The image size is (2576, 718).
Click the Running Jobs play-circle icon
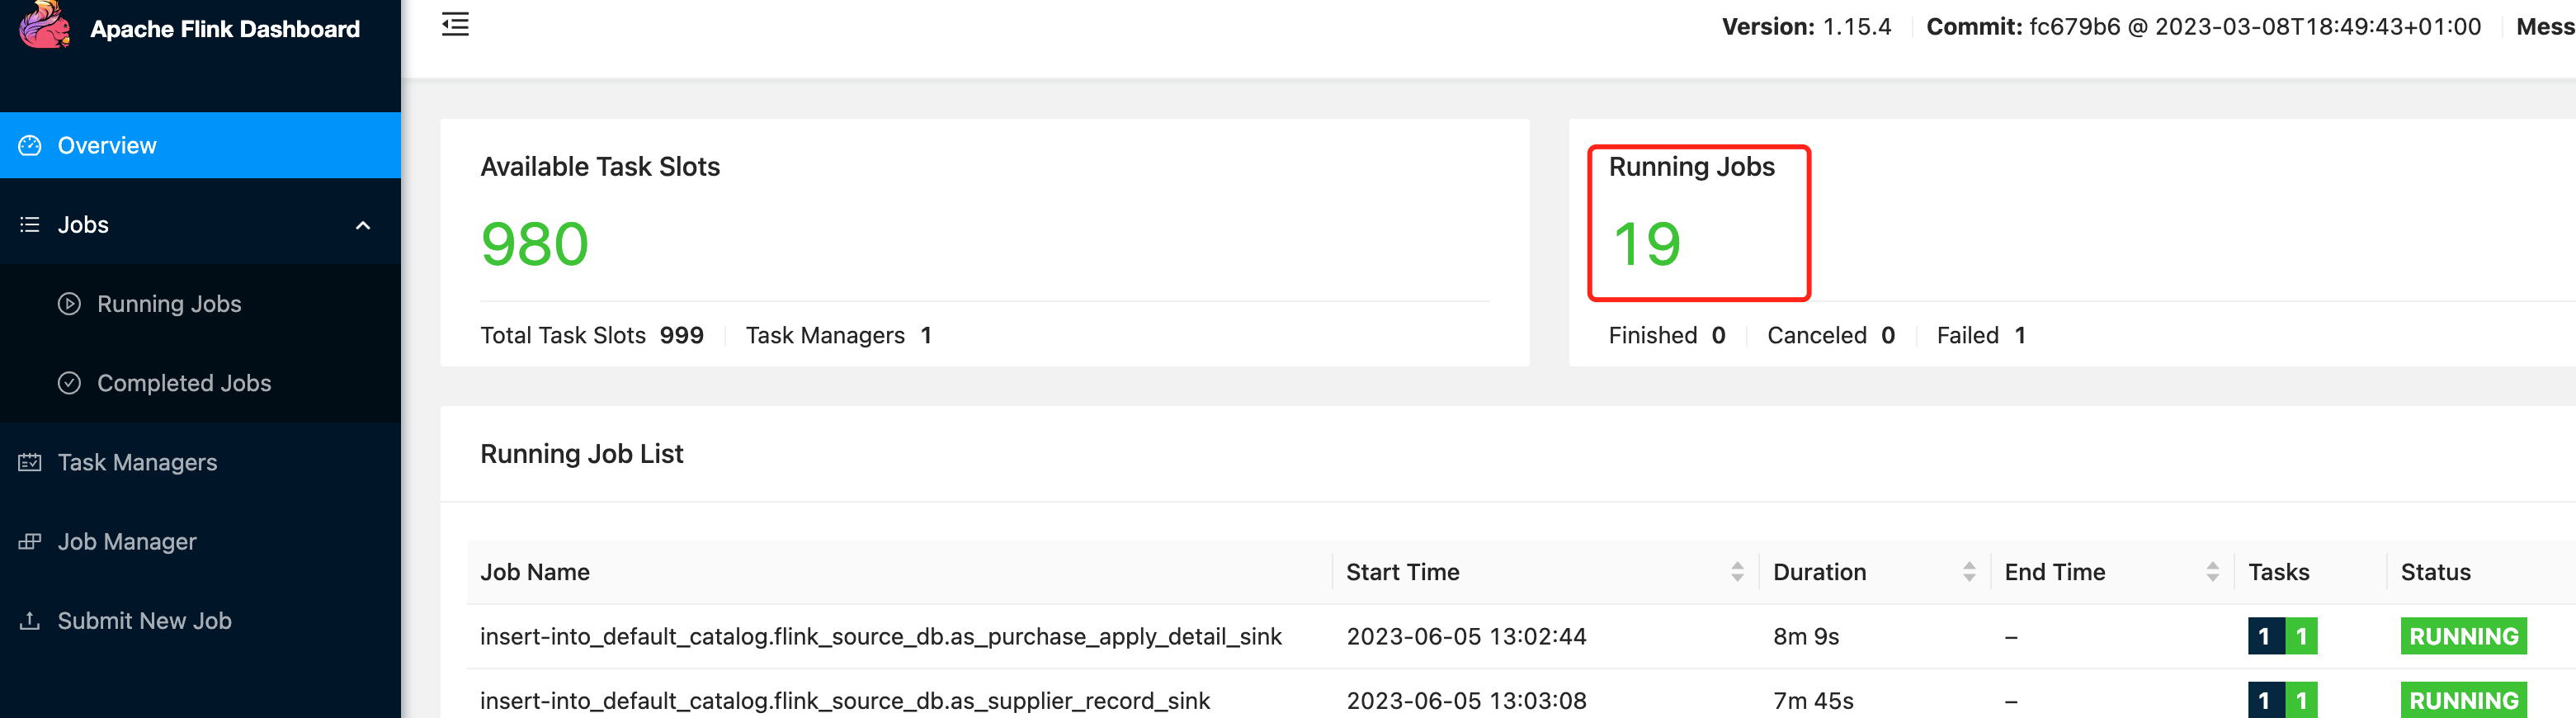click(69, 304)
